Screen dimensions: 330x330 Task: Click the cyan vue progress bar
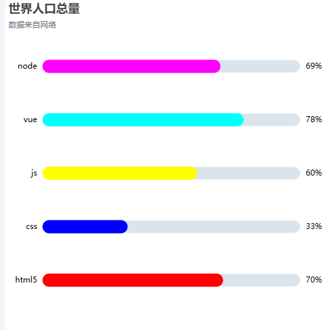[x=143, y=119]
